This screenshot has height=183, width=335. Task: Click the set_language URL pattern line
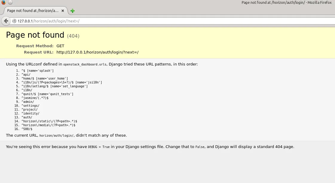pos(54,86)
